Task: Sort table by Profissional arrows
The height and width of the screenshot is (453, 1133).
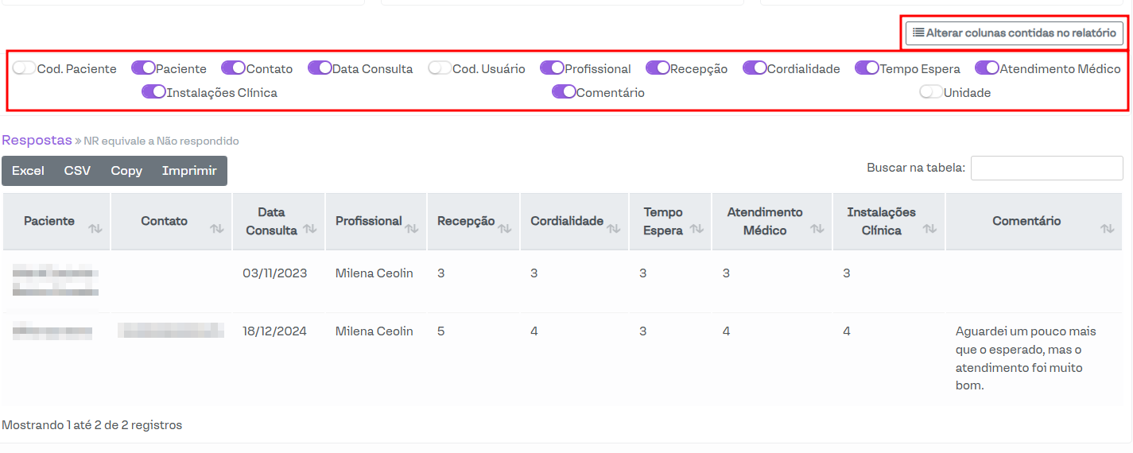Action: (x=411, y=229)
